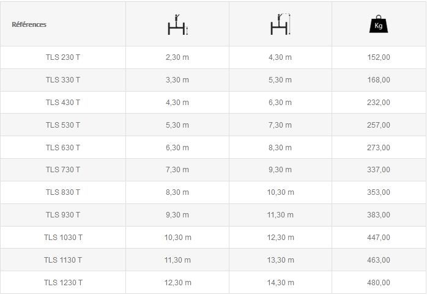This screenshot has width=427, height=295.
Task: Pick the TLS 930 T reference
Action: pyautogui.click(x=63, y=215)
